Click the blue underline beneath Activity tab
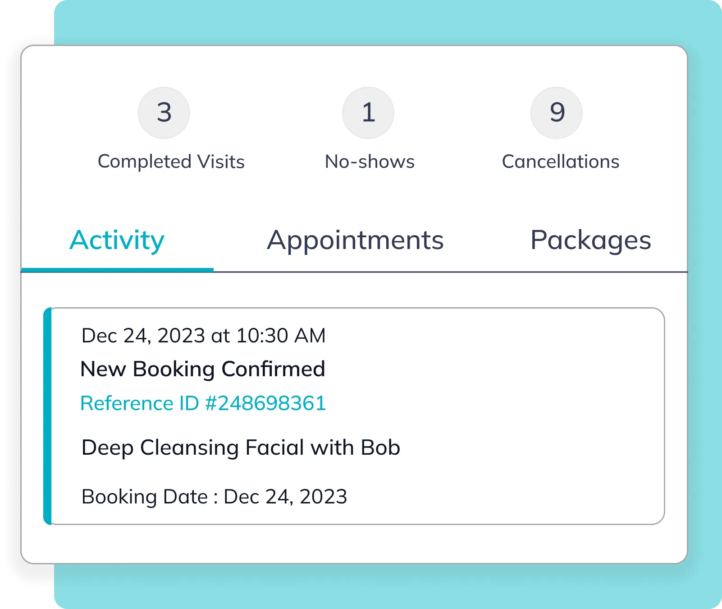This screenshot has height=609, width=722. pyautogui.click(x=117, y=270)
